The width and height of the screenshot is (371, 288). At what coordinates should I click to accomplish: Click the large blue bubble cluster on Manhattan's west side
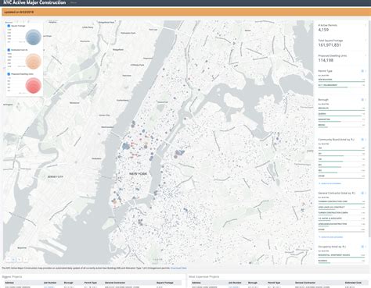pyautogui.click(x=126, y=146)
